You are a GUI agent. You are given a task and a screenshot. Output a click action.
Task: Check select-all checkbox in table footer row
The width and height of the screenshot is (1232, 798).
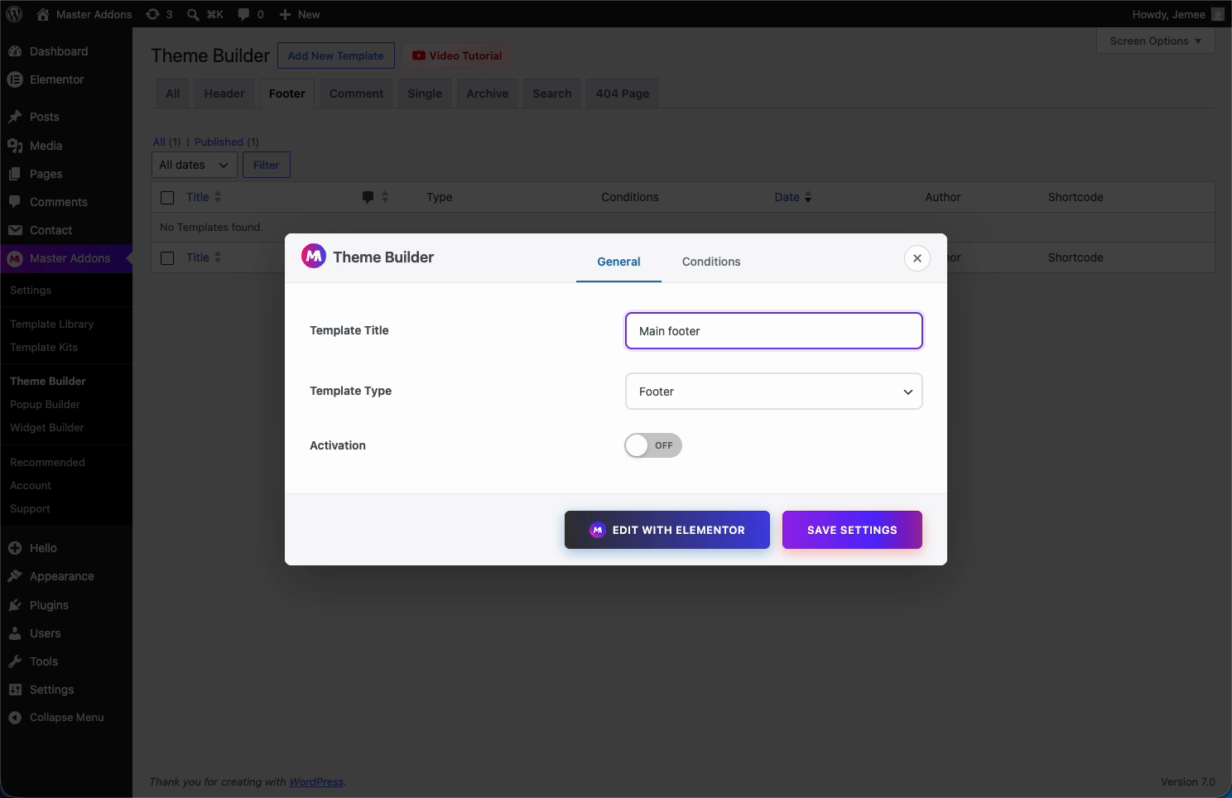[x=167, y=258]
